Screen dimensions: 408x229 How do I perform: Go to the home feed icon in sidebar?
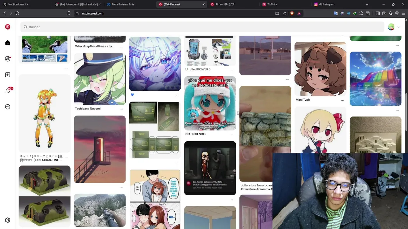[x=8, y=43]
